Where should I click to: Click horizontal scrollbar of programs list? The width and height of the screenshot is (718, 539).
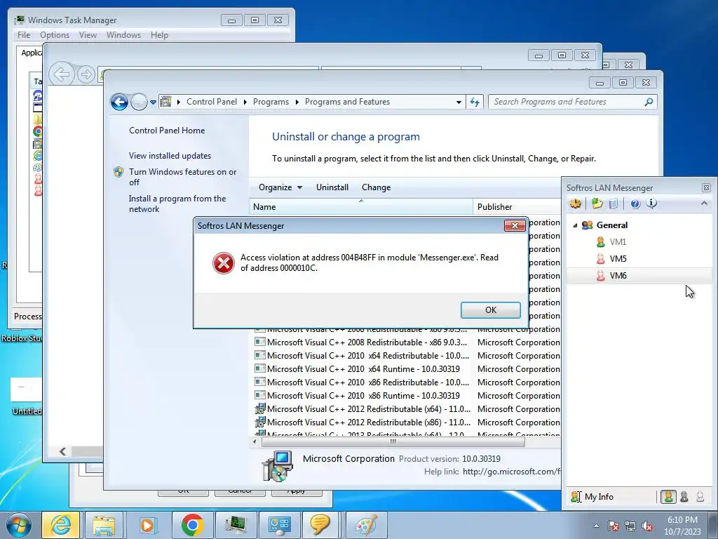393,442
